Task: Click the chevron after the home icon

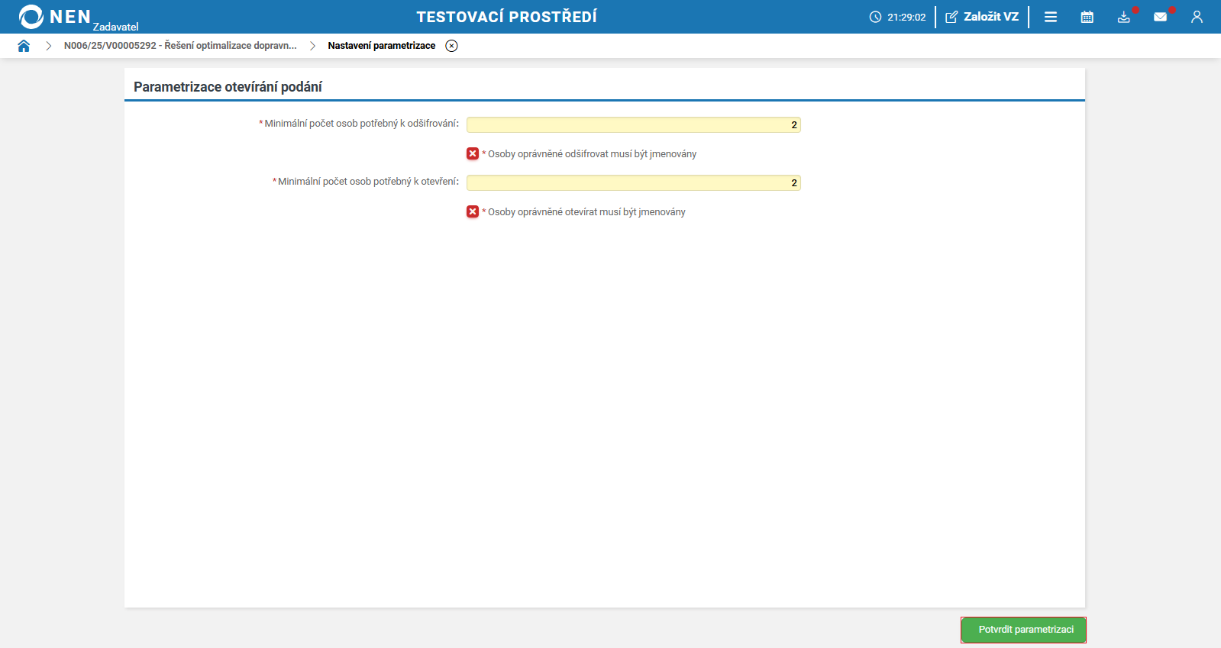Action: [48, 46]
